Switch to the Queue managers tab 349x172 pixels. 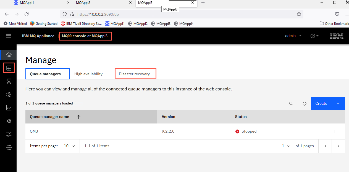pos(48,74)
